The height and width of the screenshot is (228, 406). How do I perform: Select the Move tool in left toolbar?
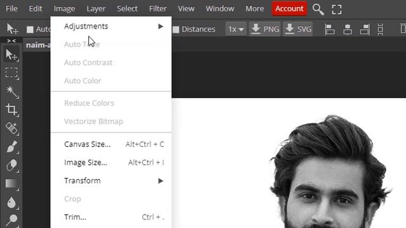[11, 55]
